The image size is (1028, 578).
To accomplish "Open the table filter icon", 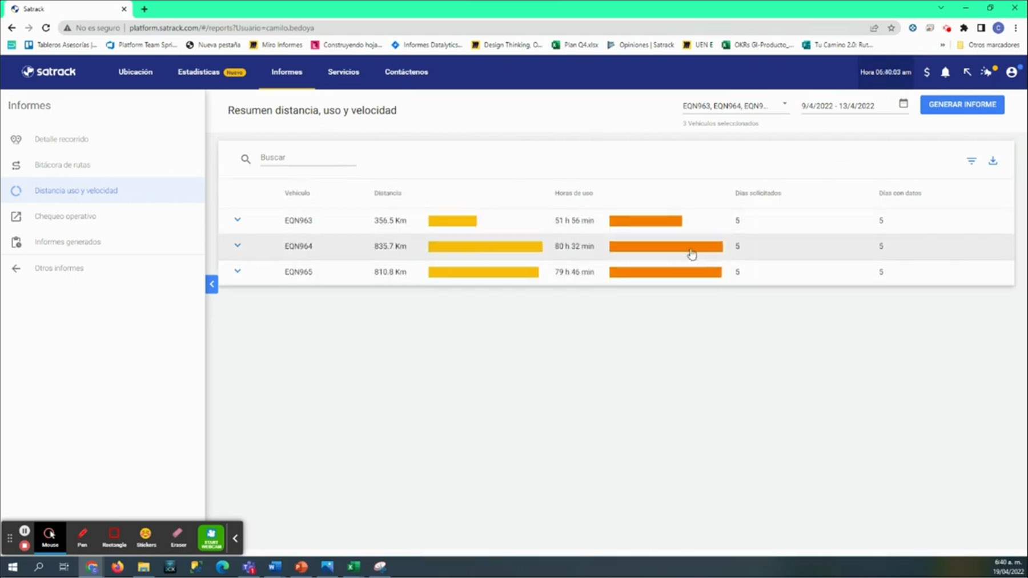I will [x=971, y=161].
